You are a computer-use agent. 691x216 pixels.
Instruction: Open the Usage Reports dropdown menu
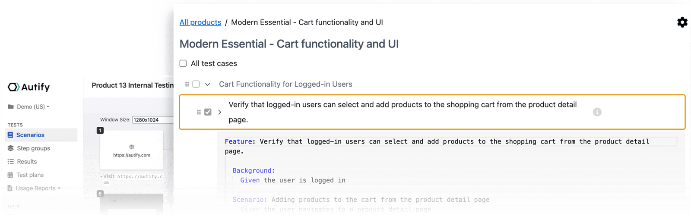(35, 188)
